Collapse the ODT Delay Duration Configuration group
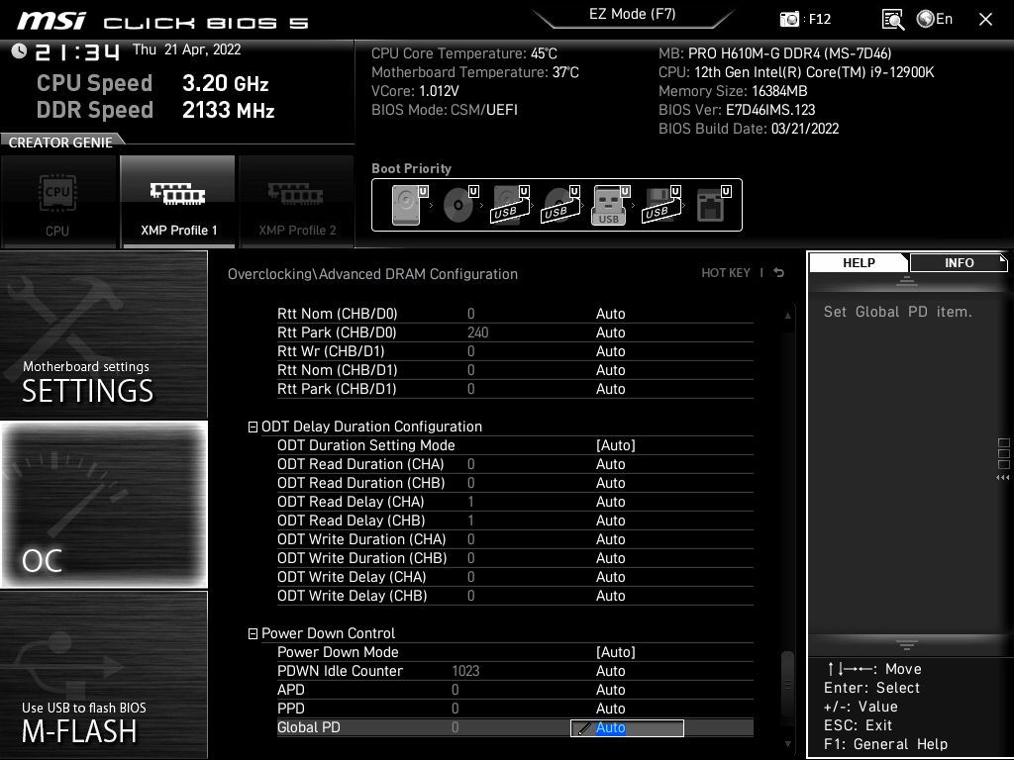Screen dimensions: 1014x760 [x=253, y=427]
